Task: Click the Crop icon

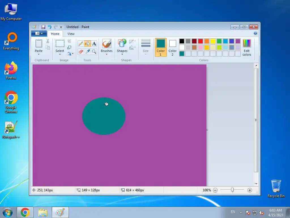Action: coord(69,41)
